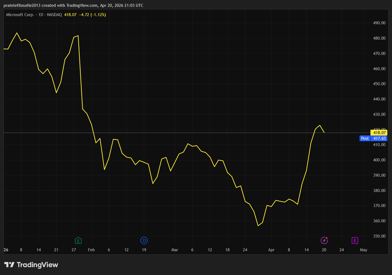The height and width of the screenshot is (275, 392).
Task: Click the blue Post label tag
Action: (365, 138)
